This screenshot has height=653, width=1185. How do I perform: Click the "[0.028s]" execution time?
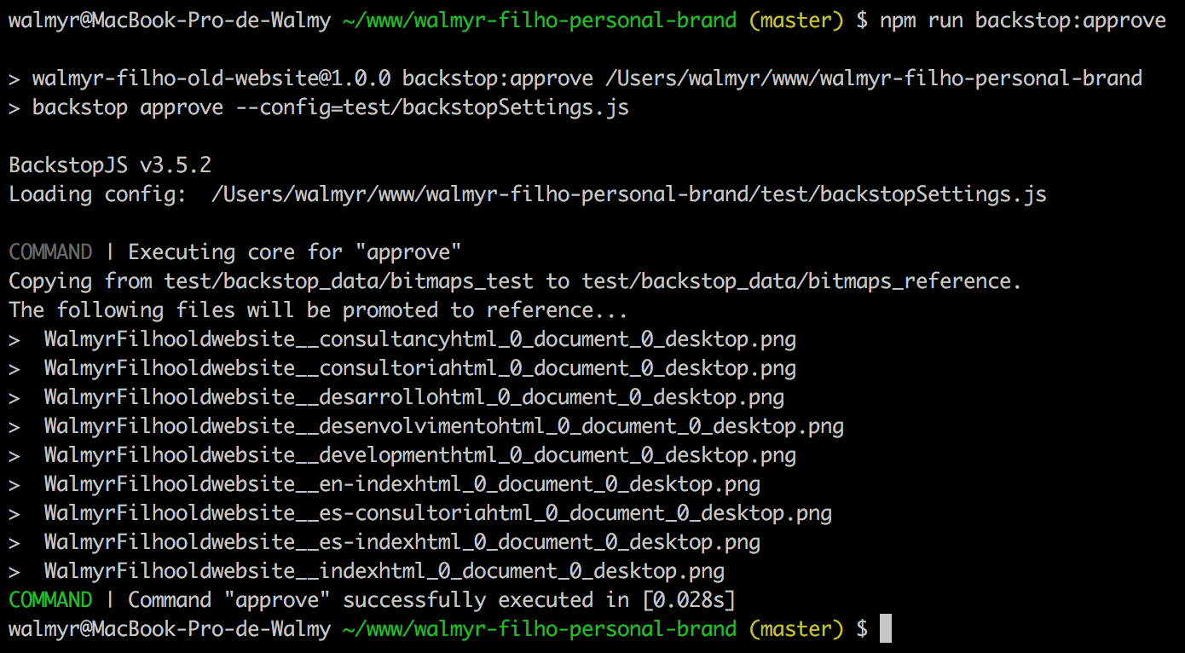(x=688, y=600)
